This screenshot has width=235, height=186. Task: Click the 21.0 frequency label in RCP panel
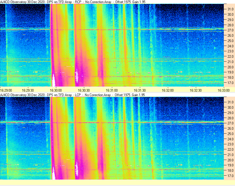tap(231, 62)
